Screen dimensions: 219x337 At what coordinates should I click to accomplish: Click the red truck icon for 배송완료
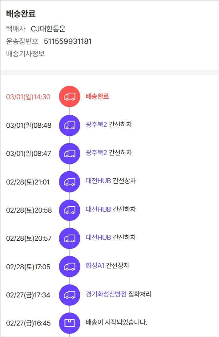(69, 97)
